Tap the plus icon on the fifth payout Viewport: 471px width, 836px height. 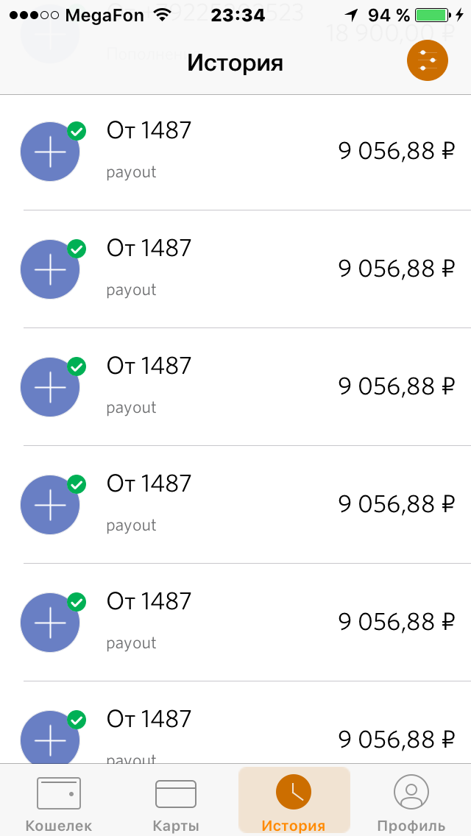point(50,623)
